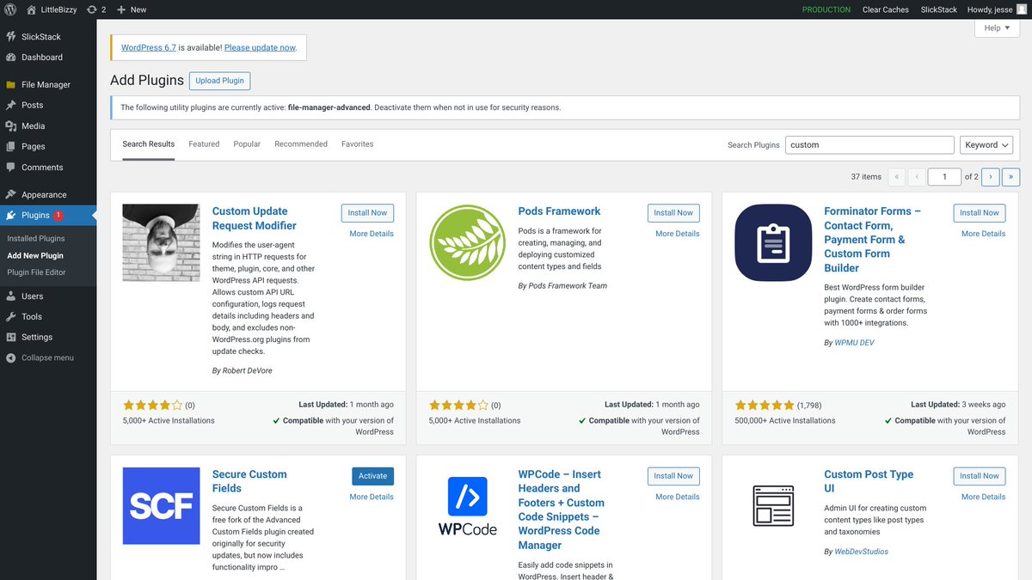Screen dimensions: 1032x580
Task: Open the WordPress 6.7 link
Action: 148,48
